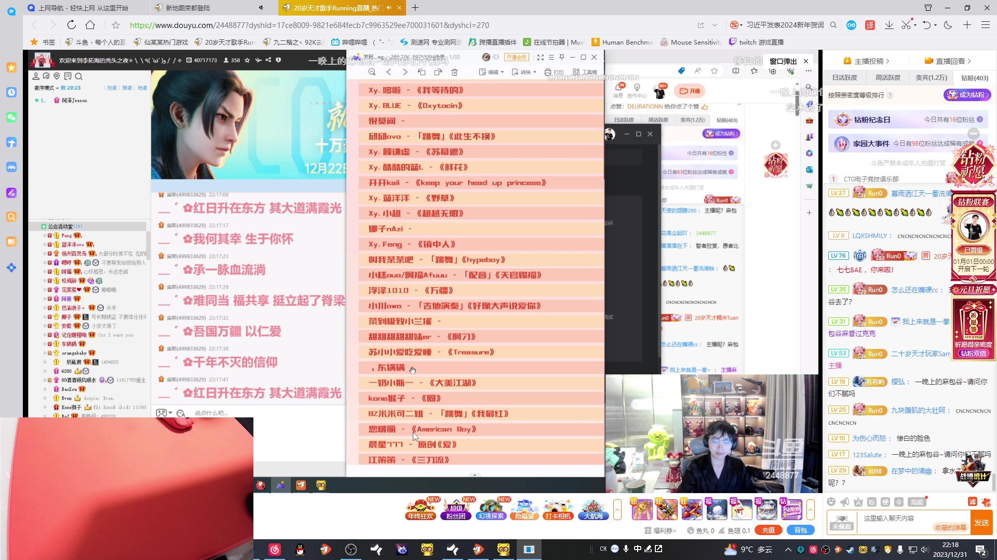Open WeChat from the left sidebar dock

tap(11, 117)
